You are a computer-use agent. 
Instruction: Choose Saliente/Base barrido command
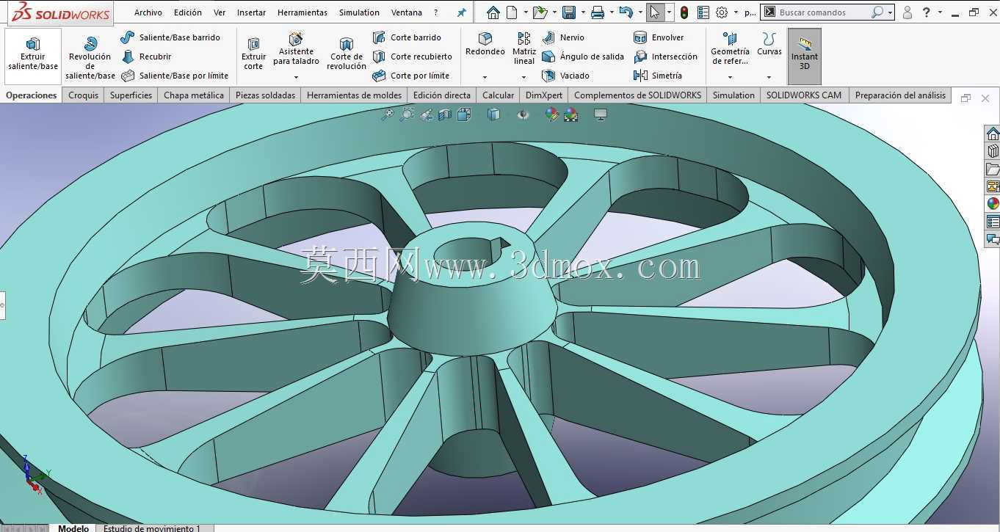[x=171, y=37]
